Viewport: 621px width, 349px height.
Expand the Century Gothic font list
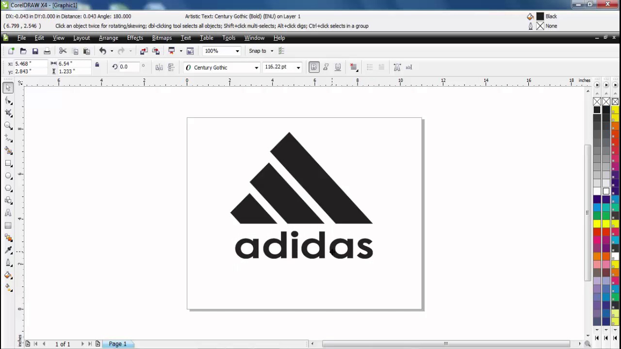pos(256,67)
